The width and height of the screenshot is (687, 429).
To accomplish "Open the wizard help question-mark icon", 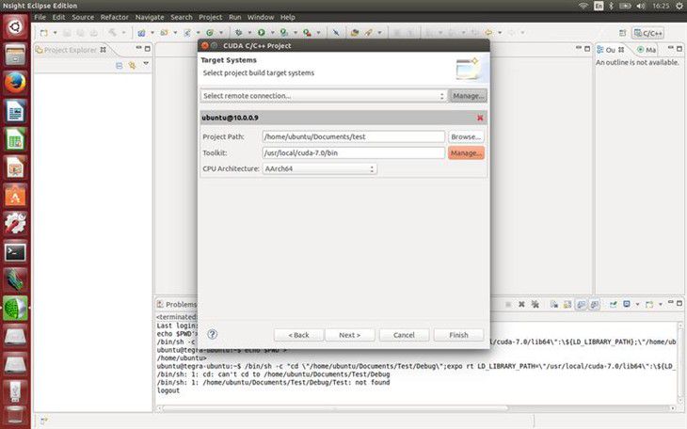I will click(212, 334).
